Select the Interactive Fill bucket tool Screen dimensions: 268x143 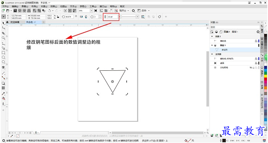(x=3, y=99)
